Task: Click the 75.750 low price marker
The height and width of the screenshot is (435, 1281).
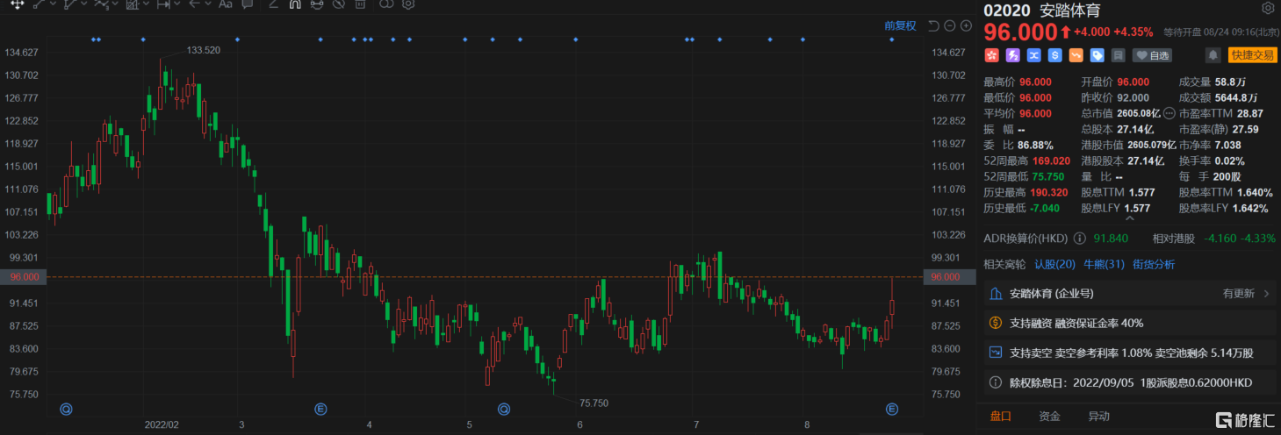Action: pos(594,403)
